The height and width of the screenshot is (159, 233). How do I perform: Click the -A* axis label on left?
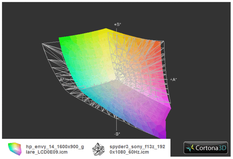tap(62, 79)
